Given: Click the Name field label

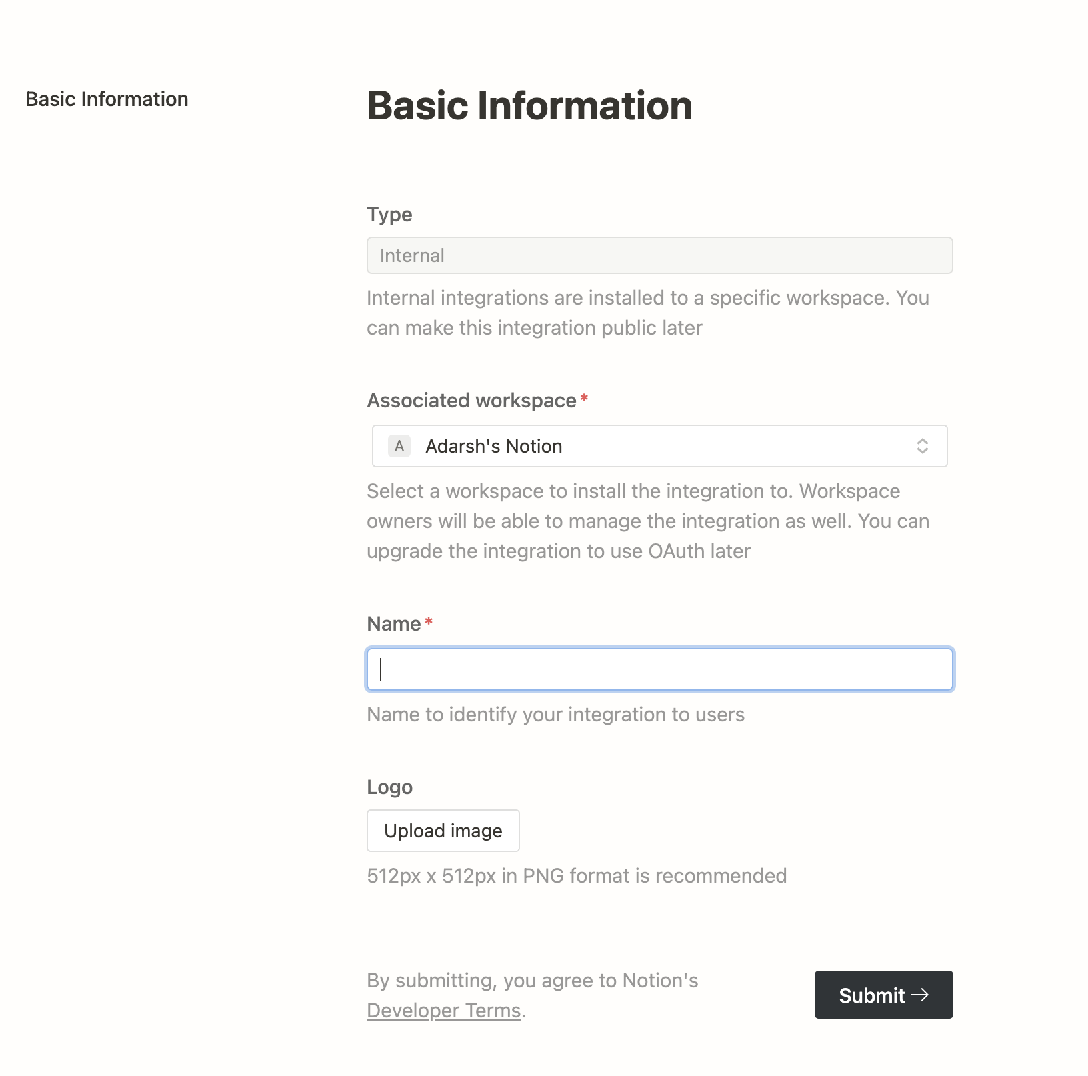Looking at the screenshot, I should tap(393, 624).
